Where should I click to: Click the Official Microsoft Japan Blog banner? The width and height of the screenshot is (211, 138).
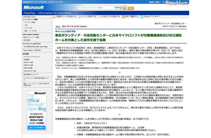pyautogui.click(x=37, y=111)
